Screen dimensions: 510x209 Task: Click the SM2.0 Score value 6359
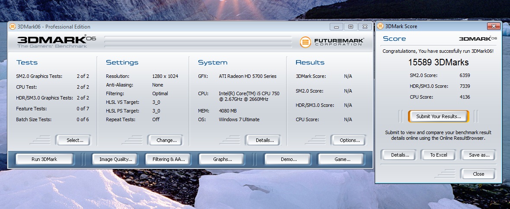[465, 75]
